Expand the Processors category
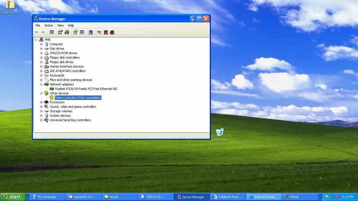Image resolution: width=358 pixels, height=201 pixels. click(x=41, y=102)
